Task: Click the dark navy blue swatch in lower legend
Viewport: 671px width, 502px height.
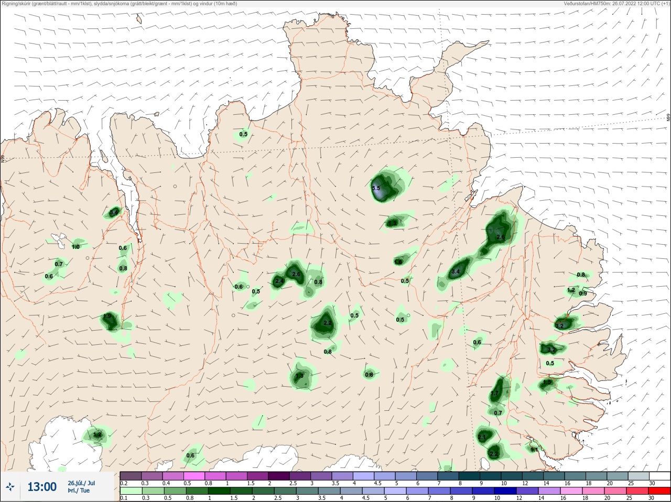Action: click(x=506, y=491)
